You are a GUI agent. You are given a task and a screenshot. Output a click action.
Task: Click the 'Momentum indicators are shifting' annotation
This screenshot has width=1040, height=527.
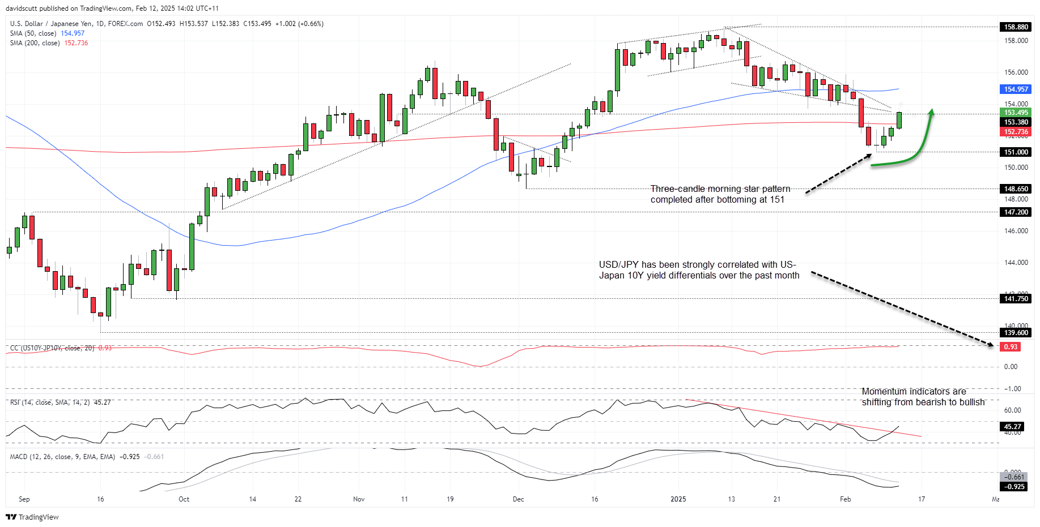tap(923, 397)
